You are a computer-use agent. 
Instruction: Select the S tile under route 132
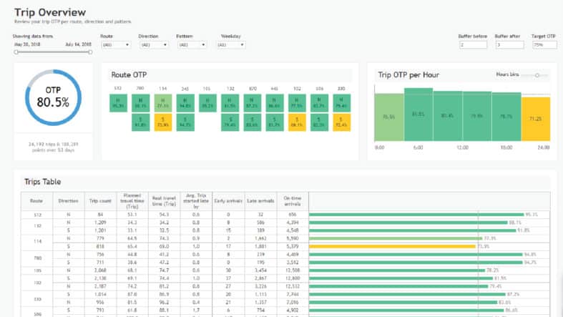[230, 122]
